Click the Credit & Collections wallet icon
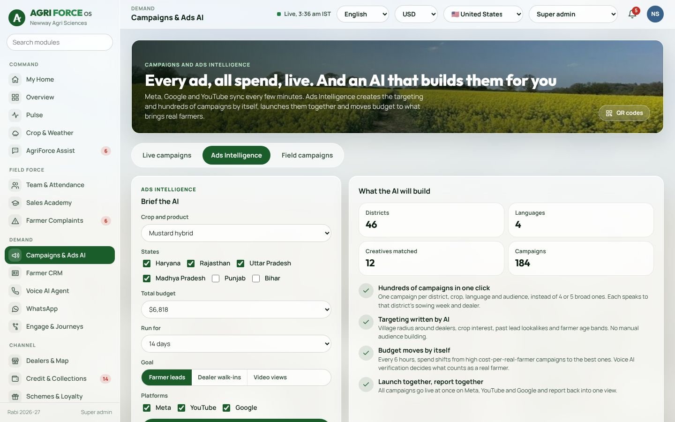The image size is (675, 422). [15, 379]
